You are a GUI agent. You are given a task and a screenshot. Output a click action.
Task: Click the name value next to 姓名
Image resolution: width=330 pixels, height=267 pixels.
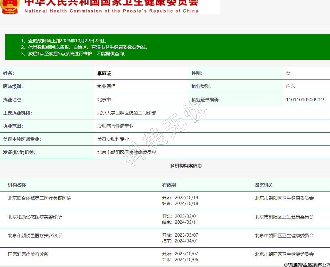coord(104,73)
